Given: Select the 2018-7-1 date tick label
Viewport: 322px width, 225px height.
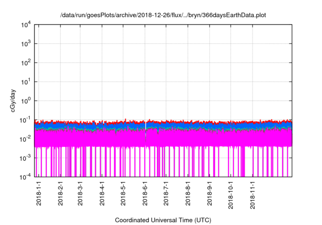Looking at the screenshot, I should coord(166,194).
